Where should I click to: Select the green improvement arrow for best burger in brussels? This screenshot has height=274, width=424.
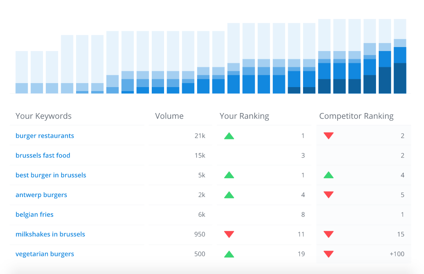click(x=229, y=175)
